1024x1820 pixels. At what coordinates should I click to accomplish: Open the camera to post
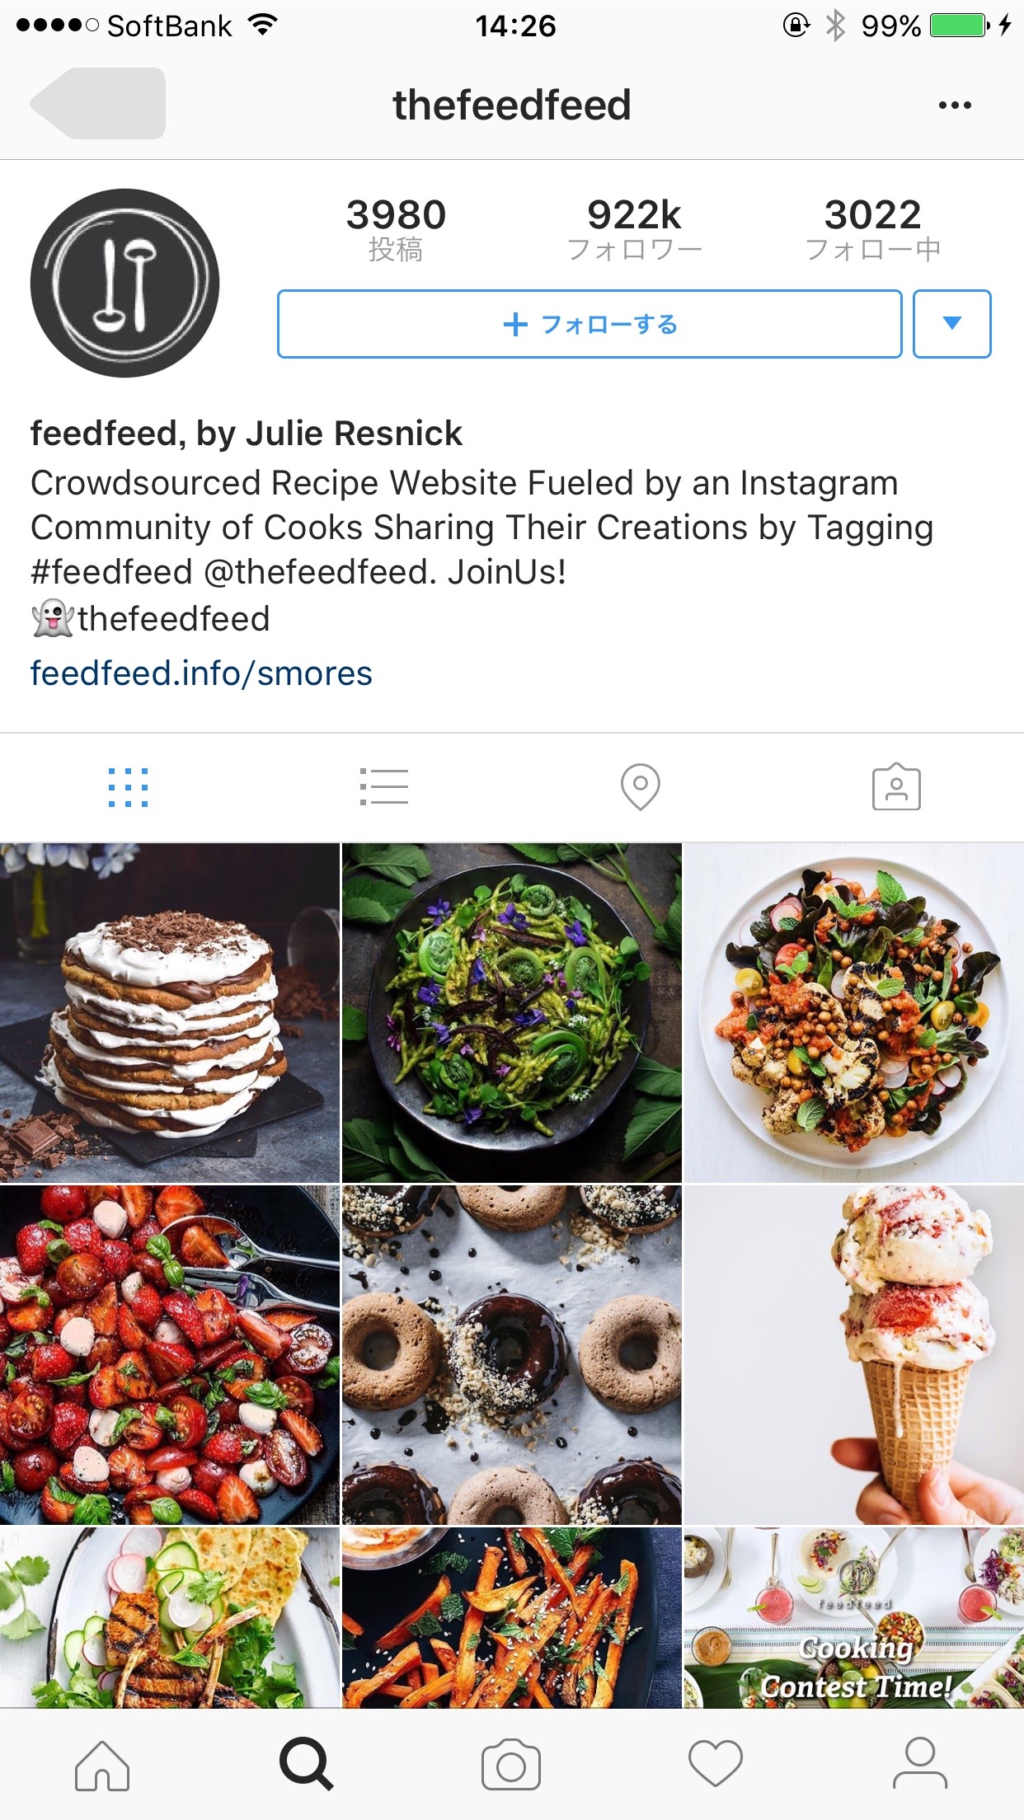[511, 1765]
